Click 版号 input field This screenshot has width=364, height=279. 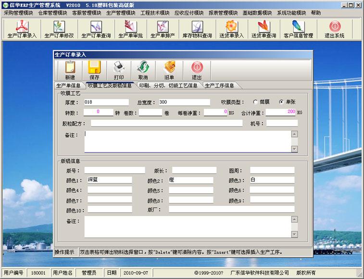coord(114,170)
